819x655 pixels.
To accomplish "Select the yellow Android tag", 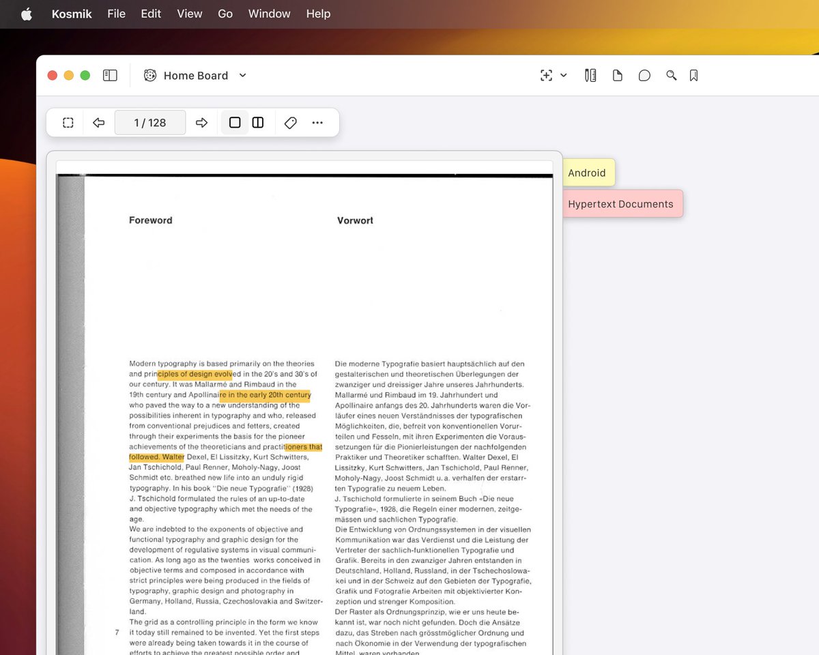I will coord(588,173).
